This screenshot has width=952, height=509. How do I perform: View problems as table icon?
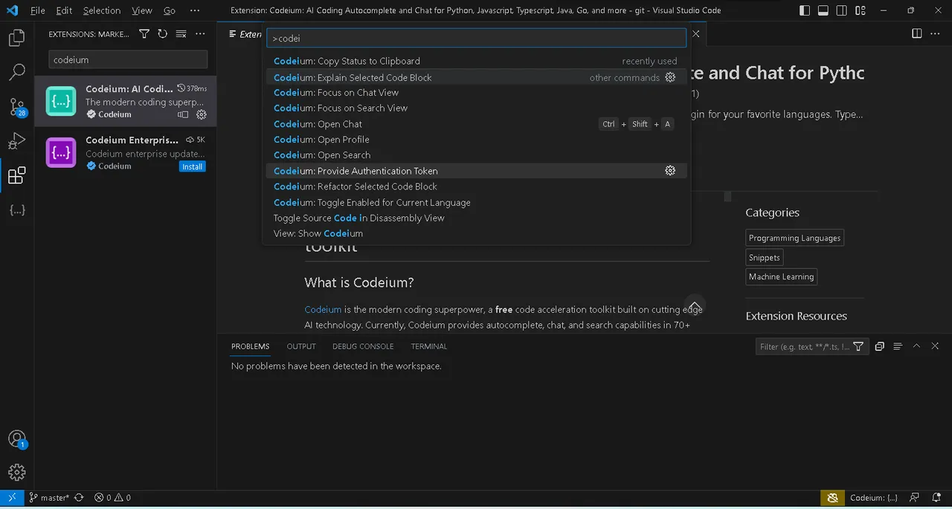(x=898, y=346)
